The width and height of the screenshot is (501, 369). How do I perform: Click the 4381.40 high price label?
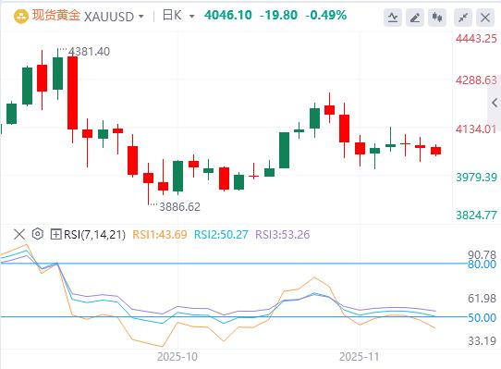[x=89, y=52]
